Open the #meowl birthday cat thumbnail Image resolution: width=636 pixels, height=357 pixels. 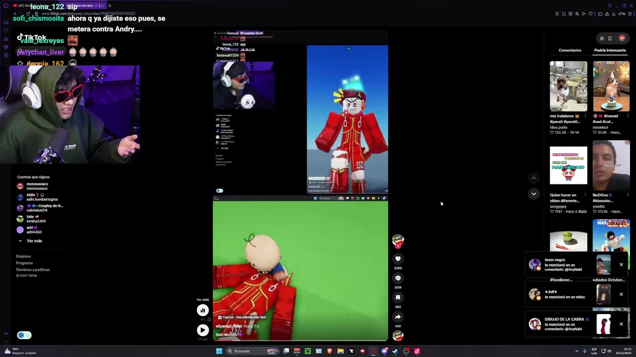(x=611, y=86)
